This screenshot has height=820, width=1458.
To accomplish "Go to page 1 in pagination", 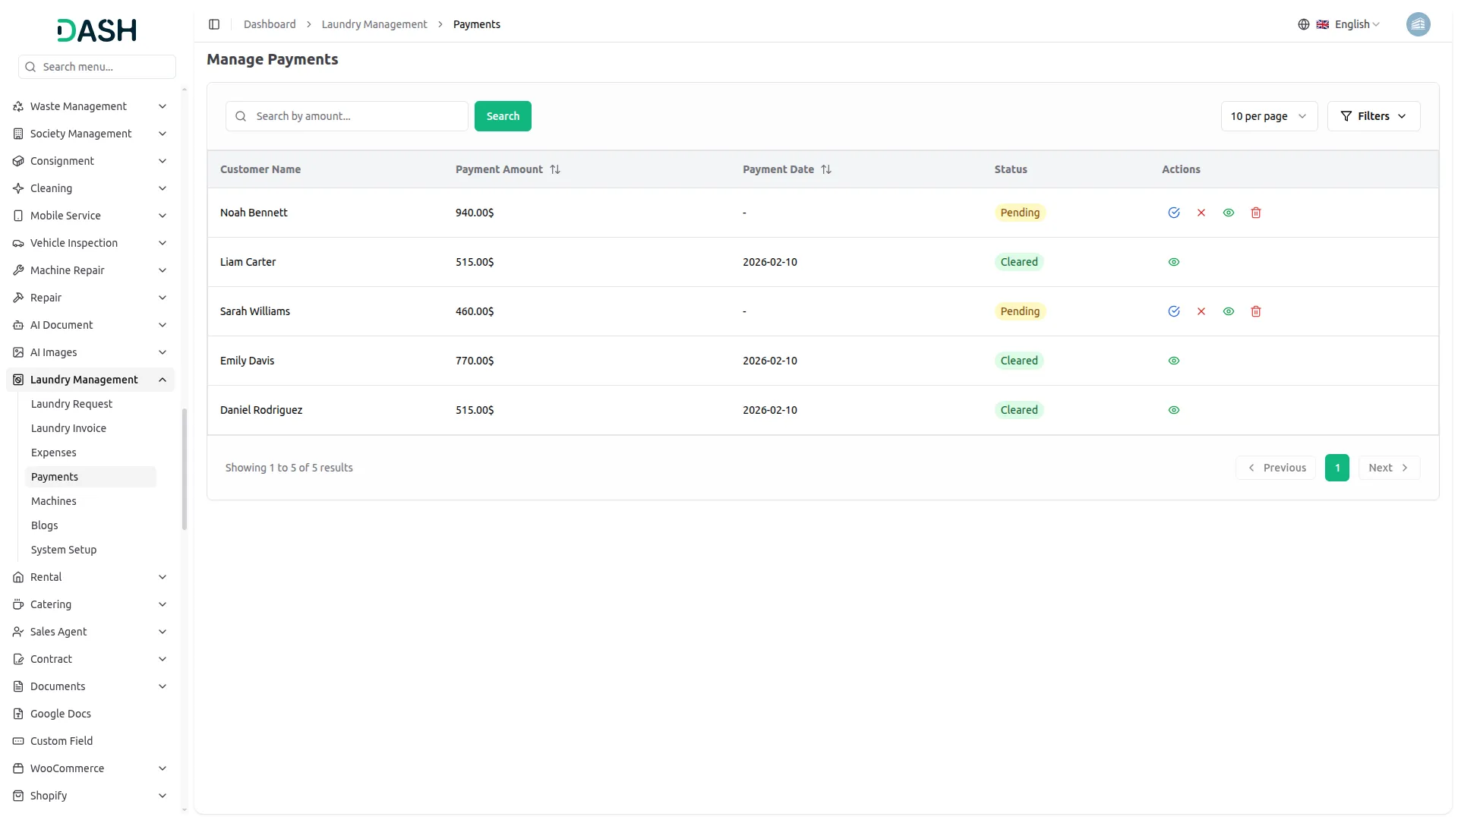I will (1336, 467).
